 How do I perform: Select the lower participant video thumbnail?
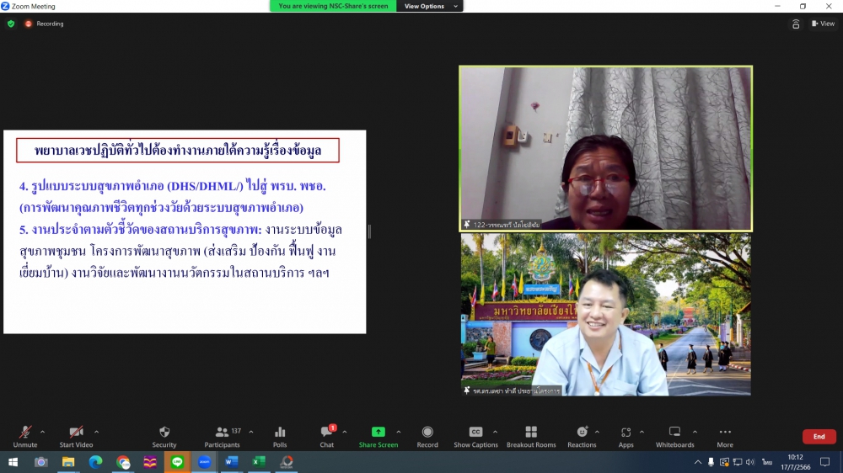point(605,314)
